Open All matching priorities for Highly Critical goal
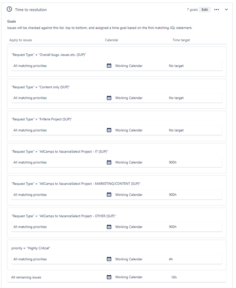Image resolution: width=236 pixels, height=288 pixels. click(30, 259)
